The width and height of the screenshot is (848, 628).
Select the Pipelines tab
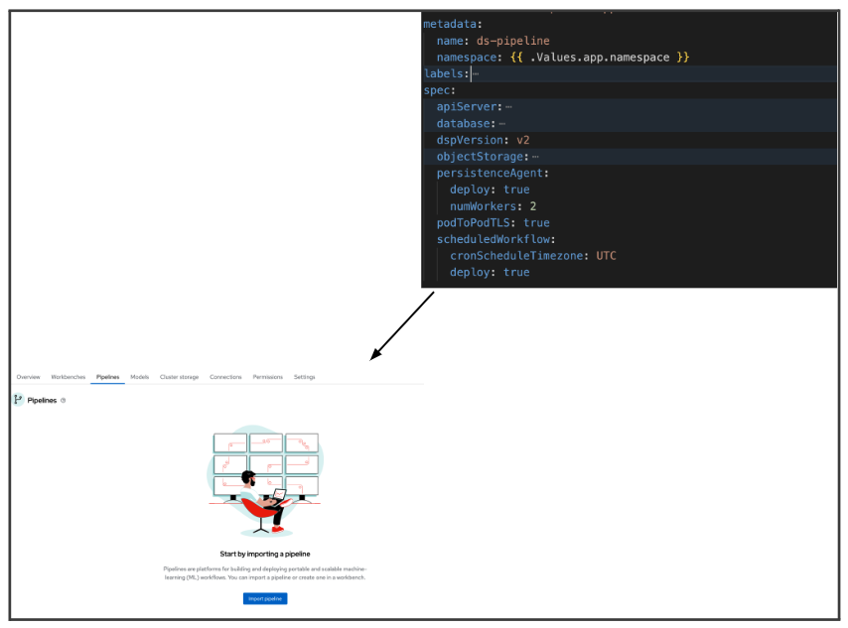108,377
